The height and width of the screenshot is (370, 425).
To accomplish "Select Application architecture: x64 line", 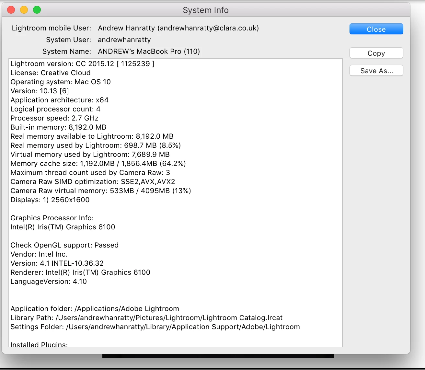I will click(60, 100).
